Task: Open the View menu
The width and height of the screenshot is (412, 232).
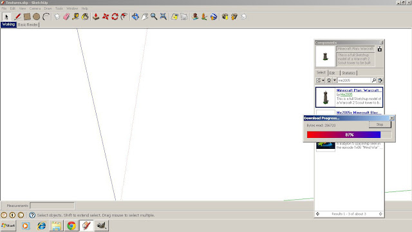Action: (x=23, y=8)
